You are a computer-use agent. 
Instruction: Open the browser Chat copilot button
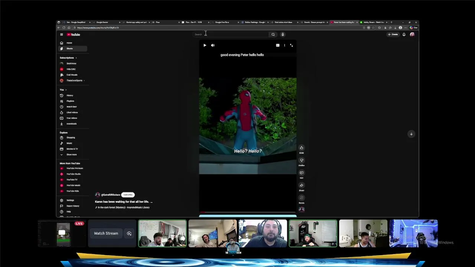click(x=413, y=28)
